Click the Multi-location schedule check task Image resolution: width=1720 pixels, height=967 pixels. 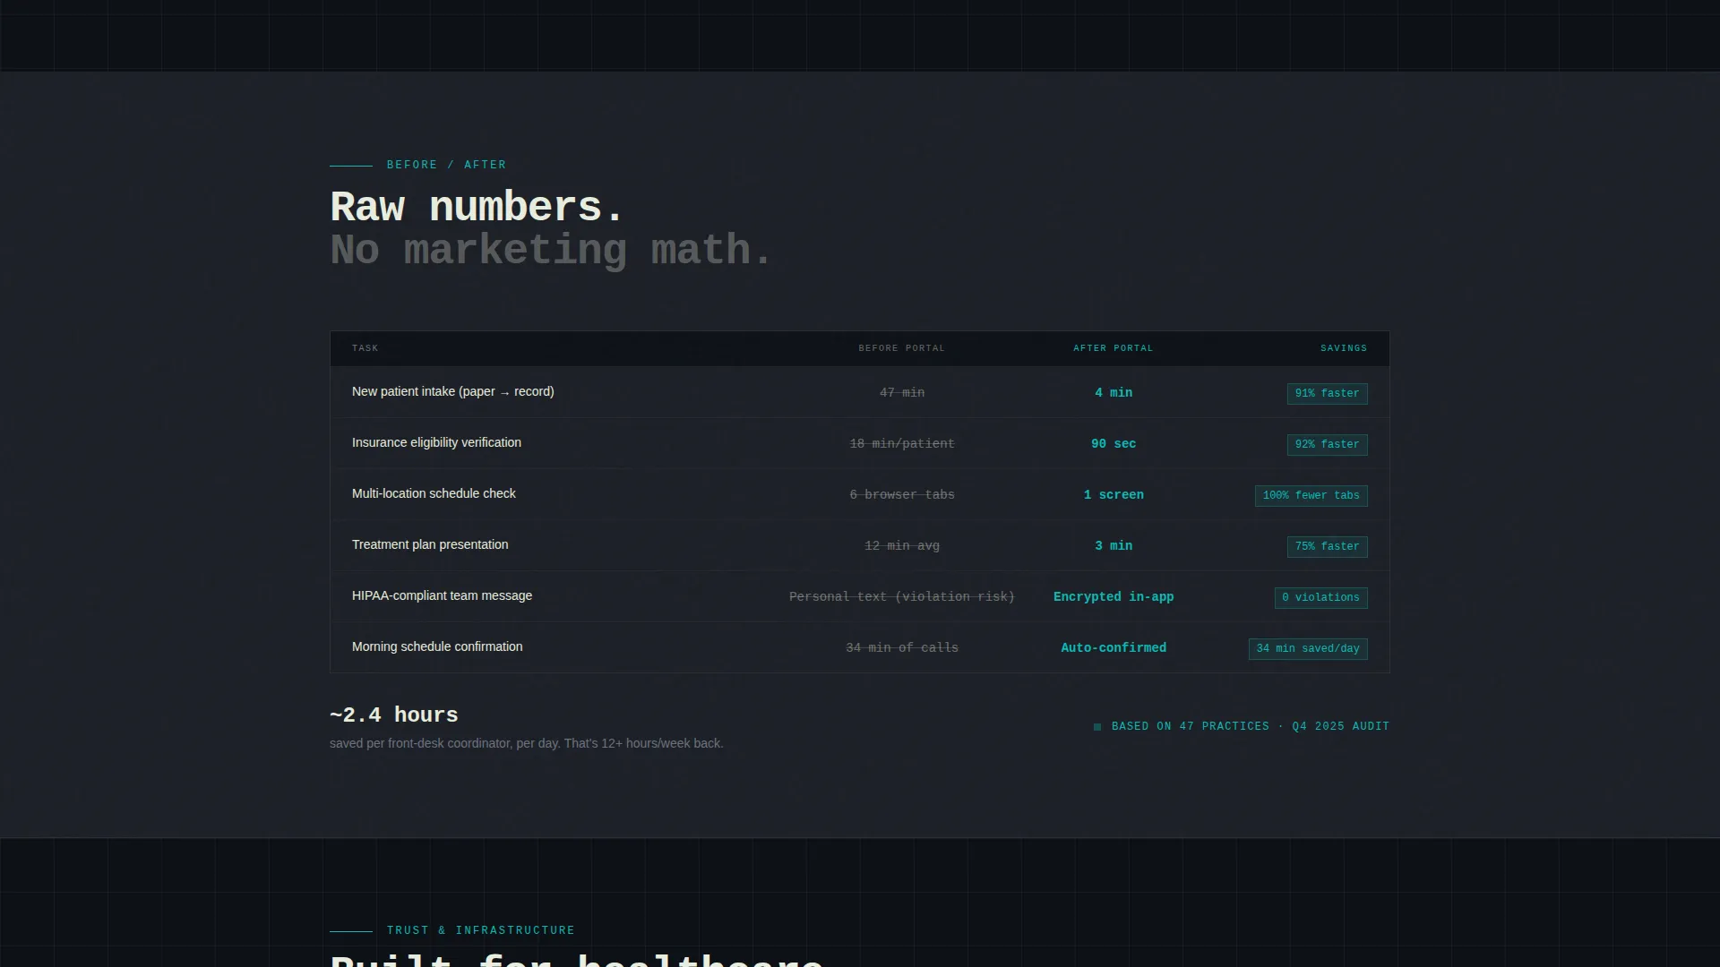tap(434, 494)
